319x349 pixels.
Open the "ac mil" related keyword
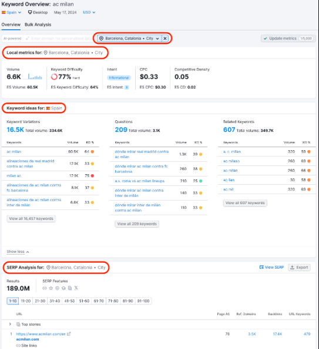229,189
